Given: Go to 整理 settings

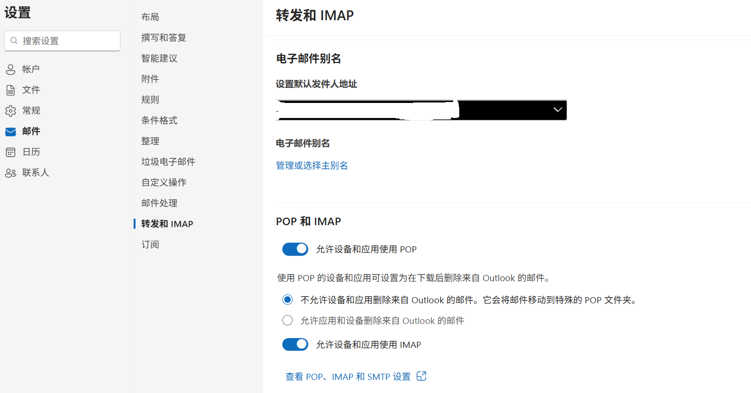Looking at the screenshot, I should (150, 141).
